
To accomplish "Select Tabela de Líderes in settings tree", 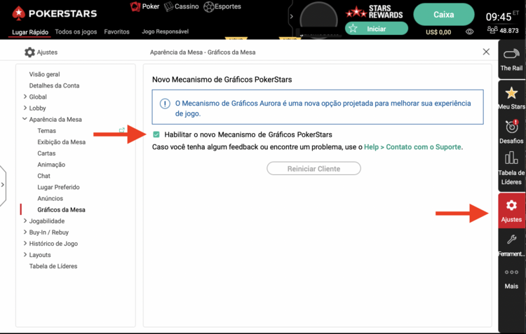I will click(x=53, y=266).
